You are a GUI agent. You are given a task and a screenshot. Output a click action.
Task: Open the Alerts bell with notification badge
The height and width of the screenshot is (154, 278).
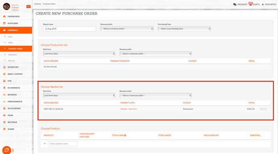point(251,4)
